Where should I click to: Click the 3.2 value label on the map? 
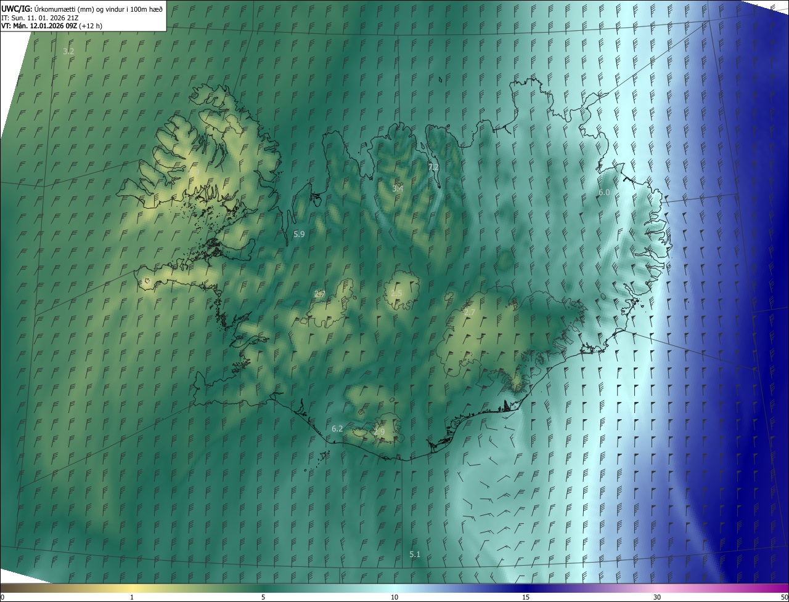pyautogui.click(x=68, y=52)
